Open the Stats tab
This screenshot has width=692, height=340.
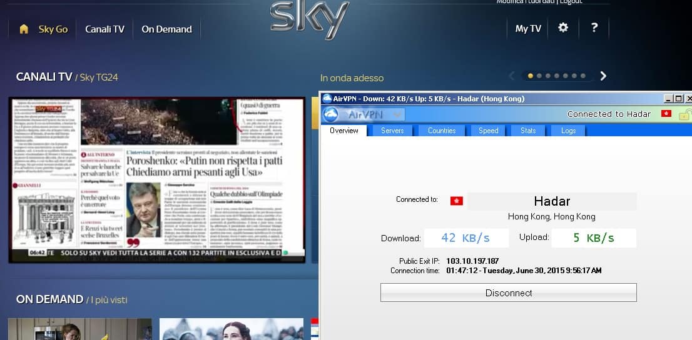pyautogui.click(x=528, y=131)
